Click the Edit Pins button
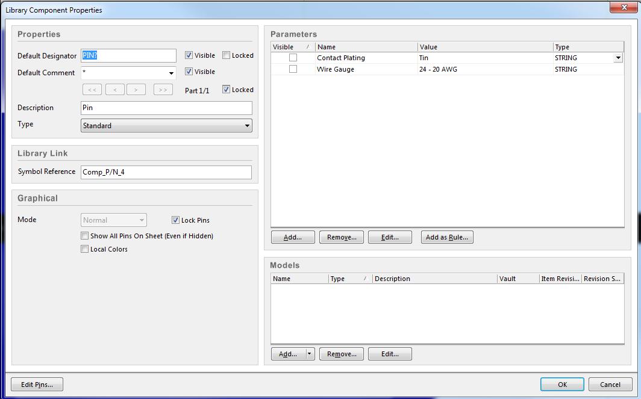 [37, 385]
